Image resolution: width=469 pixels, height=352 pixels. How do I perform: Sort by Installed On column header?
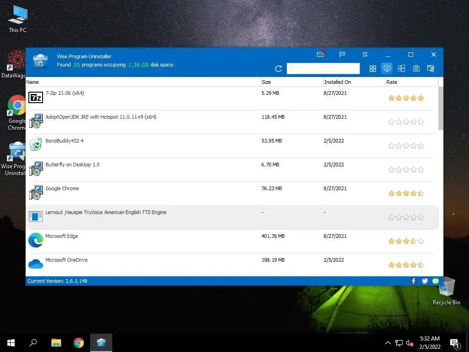tap(354, 82)
